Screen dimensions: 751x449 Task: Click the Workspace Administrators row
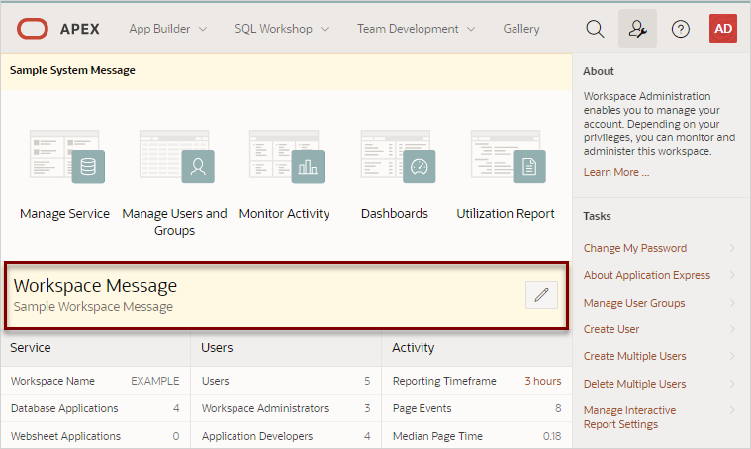click(x=286, y=408)
